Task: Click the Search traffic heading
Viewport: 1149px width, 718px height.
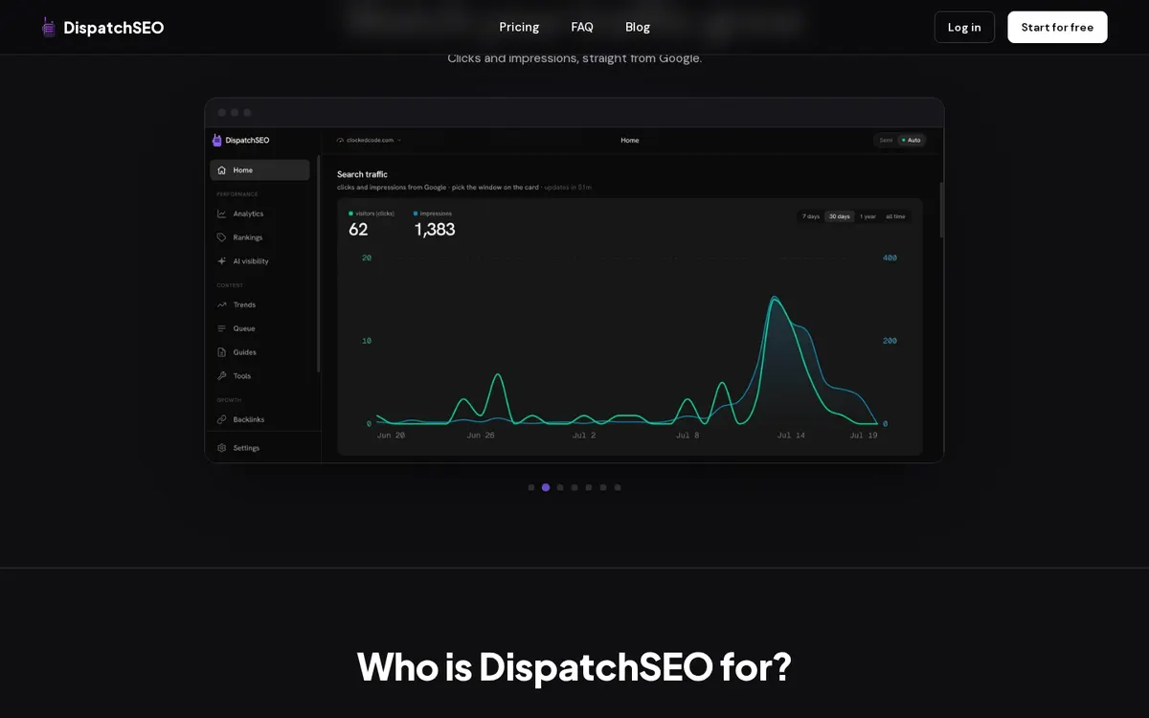Action: pos(362,174)
